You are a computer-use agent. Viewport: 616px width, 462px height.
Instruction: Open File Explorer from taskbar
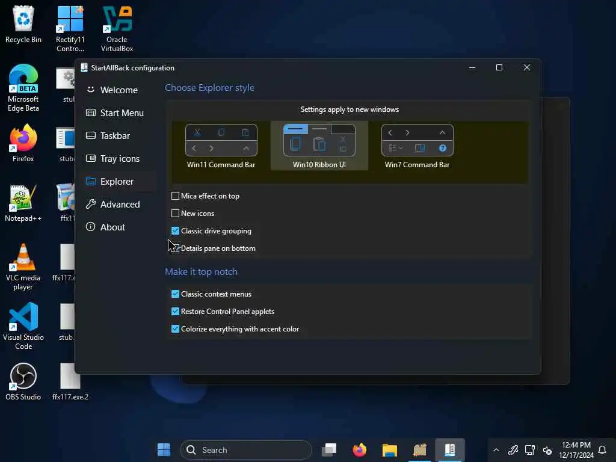[x=390, y=450]
